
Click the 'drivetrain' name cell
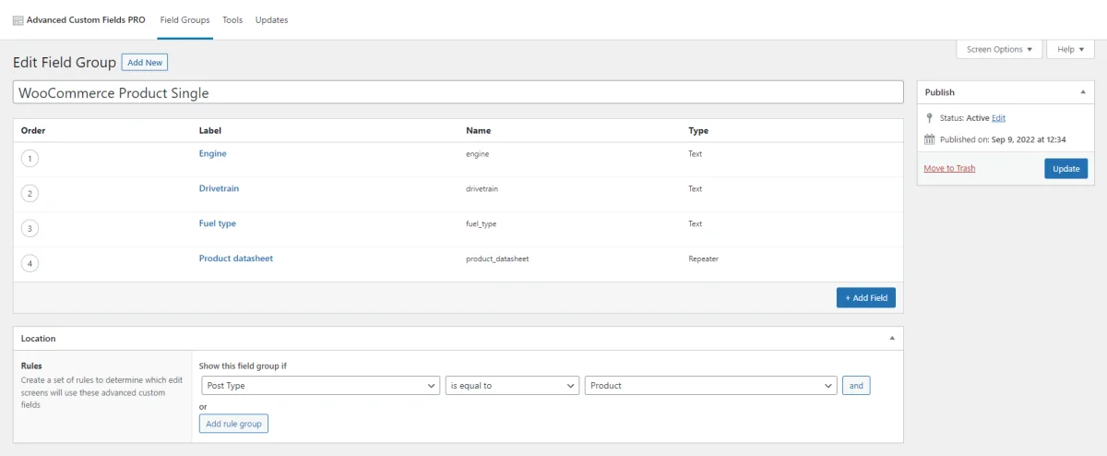(x=482, y=189)
